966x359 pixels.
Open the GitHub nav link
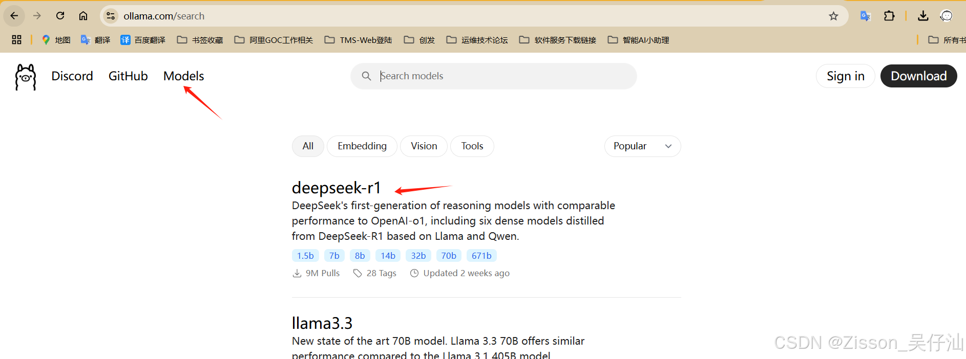(x=128, y=76)
